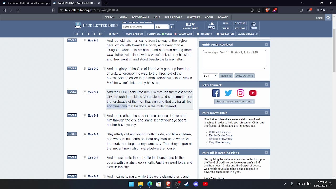Viewport: 336px width, 189px height.
Task: Close the Daily Devotionals panel
Action: coord(266,113)
